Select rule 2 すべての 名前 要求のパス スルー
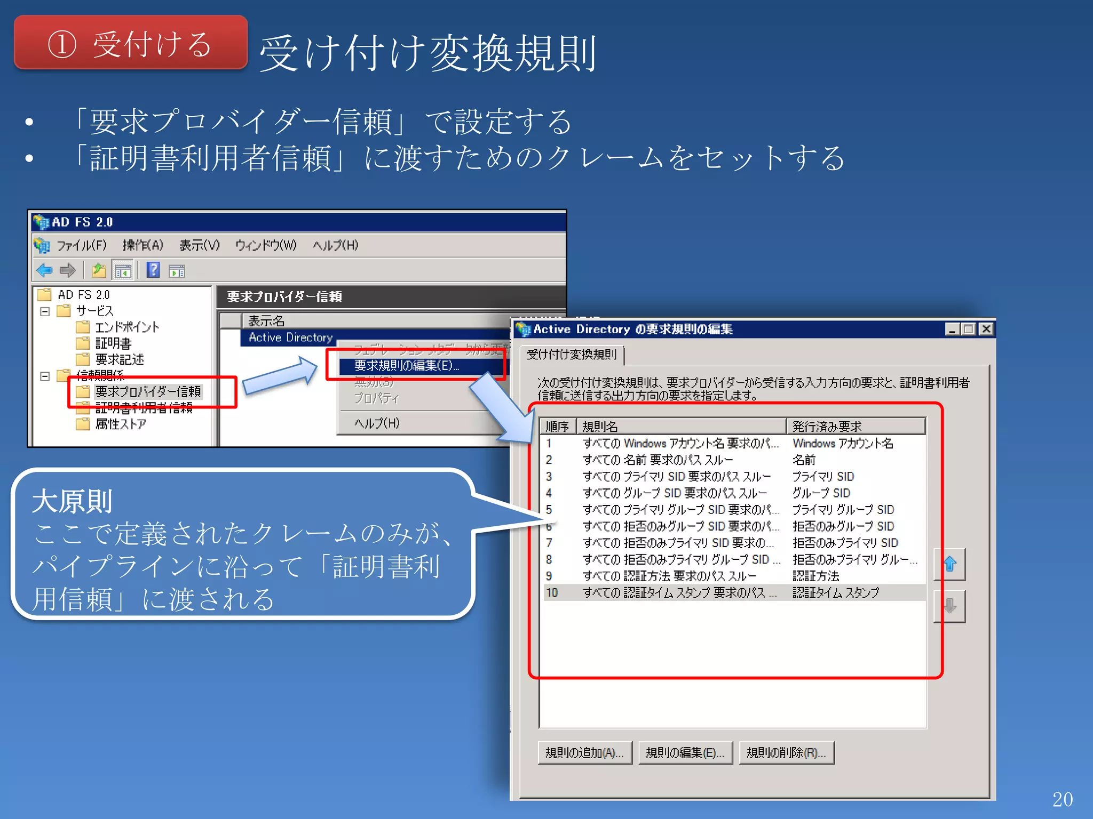This screenshot has height=819, width=1093. click(x=734, y=460)
